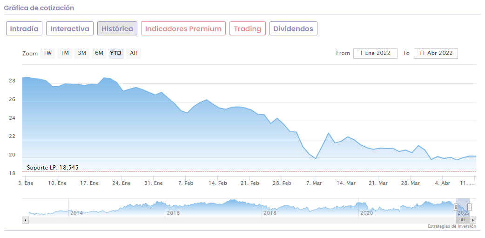Open the Trading section
The width and height of the screenshot is (485, 238).
(248, 29)
